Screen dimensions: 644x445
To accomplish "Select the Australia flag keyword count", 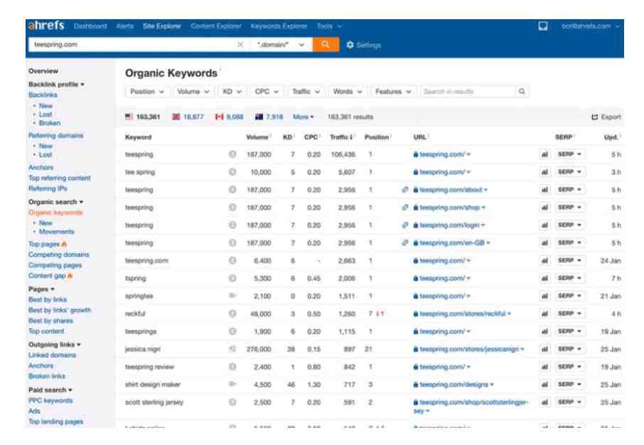I will coord(269,117).
